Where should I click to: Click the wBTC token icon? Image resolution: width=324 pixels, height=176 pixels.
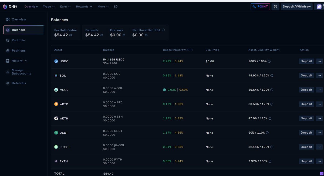point(56,104)
